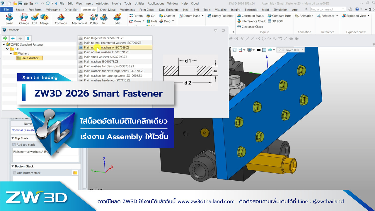
Task: Select Plain normal washers A ISO7089.Z3
Action: (x=115, y=47)
